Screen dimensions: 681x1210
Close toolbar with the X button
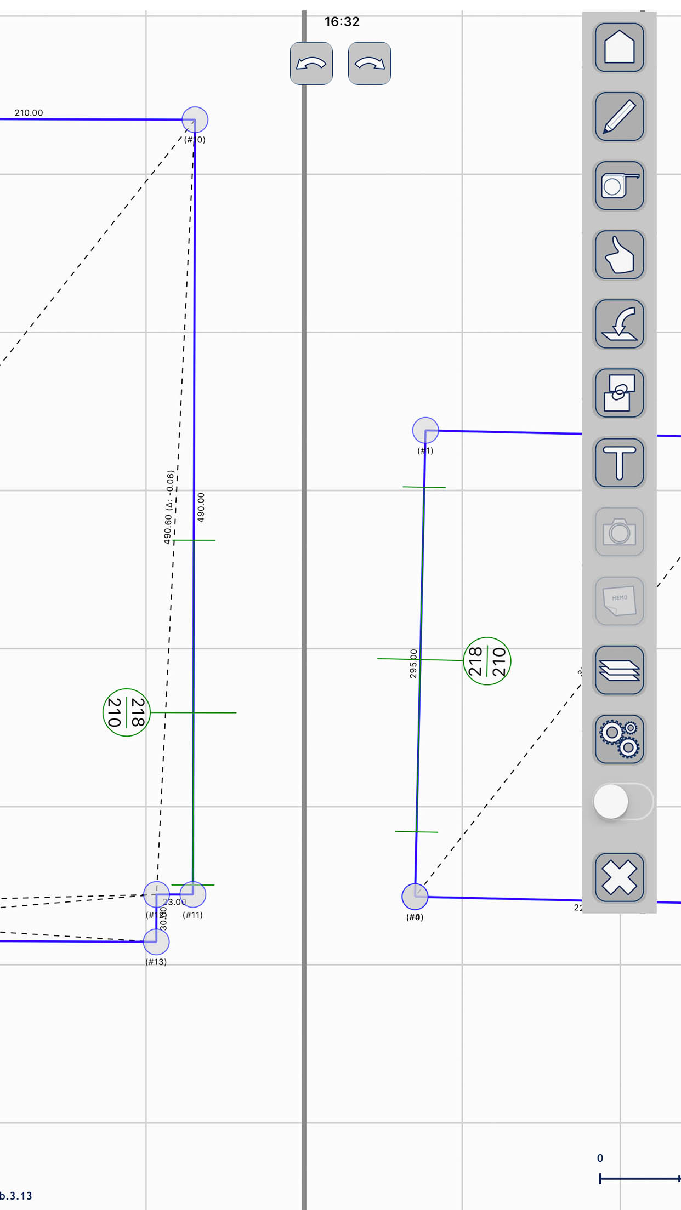pyautogui.click(x=619, y=877)
